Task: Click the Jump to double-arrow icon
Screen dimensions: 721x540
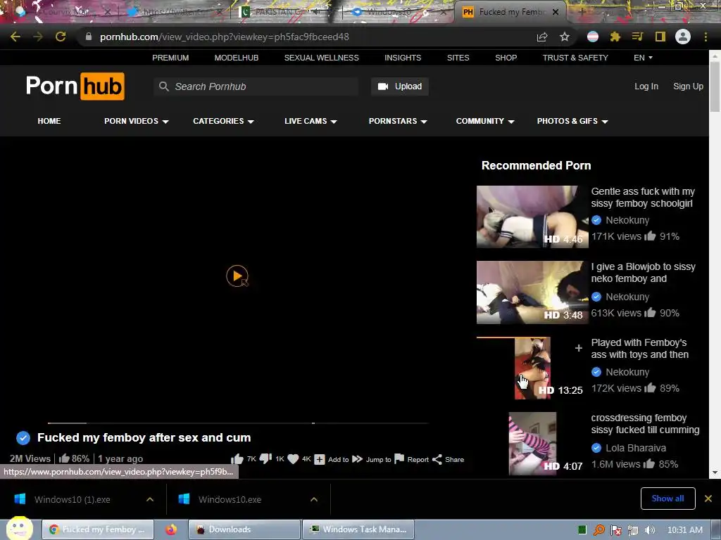Action: (357, 459)
